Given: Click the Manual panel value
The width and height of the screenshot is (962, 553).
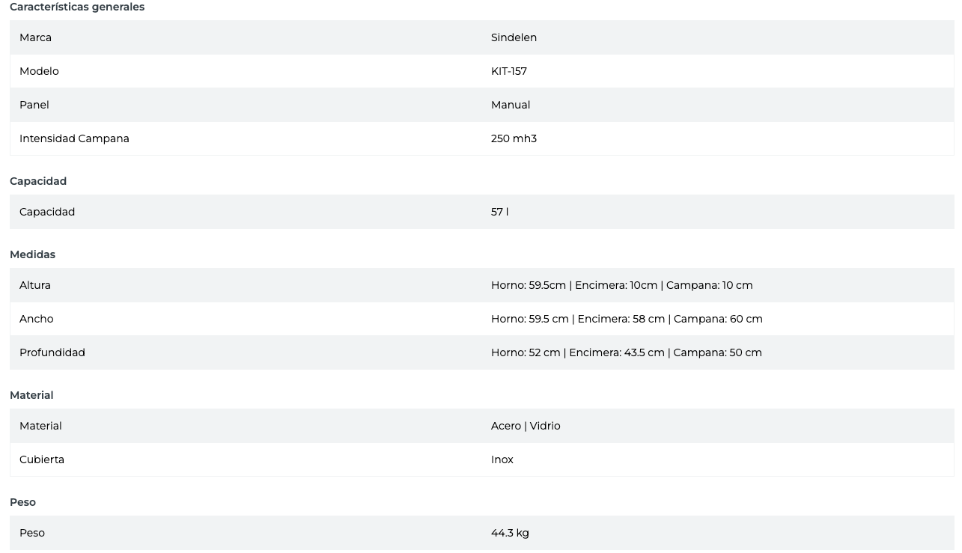Looking at the screenshot, I should (511, 105).
